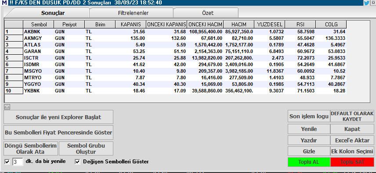Sort by HACIM column header
Screen dimensions: 376x173
[x=239, y=25]
